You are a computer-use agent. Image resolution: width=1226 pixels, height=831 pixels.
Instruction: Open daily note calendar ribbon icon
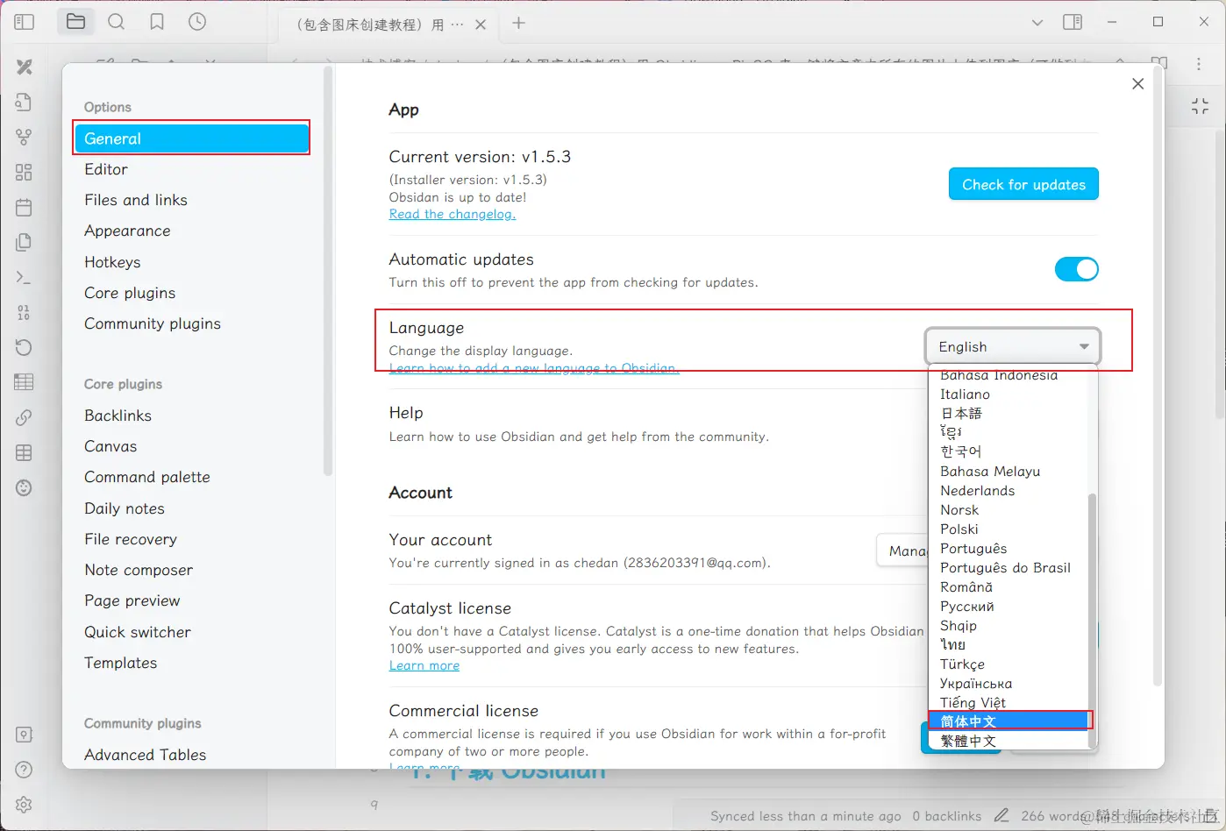coord(24,207)
